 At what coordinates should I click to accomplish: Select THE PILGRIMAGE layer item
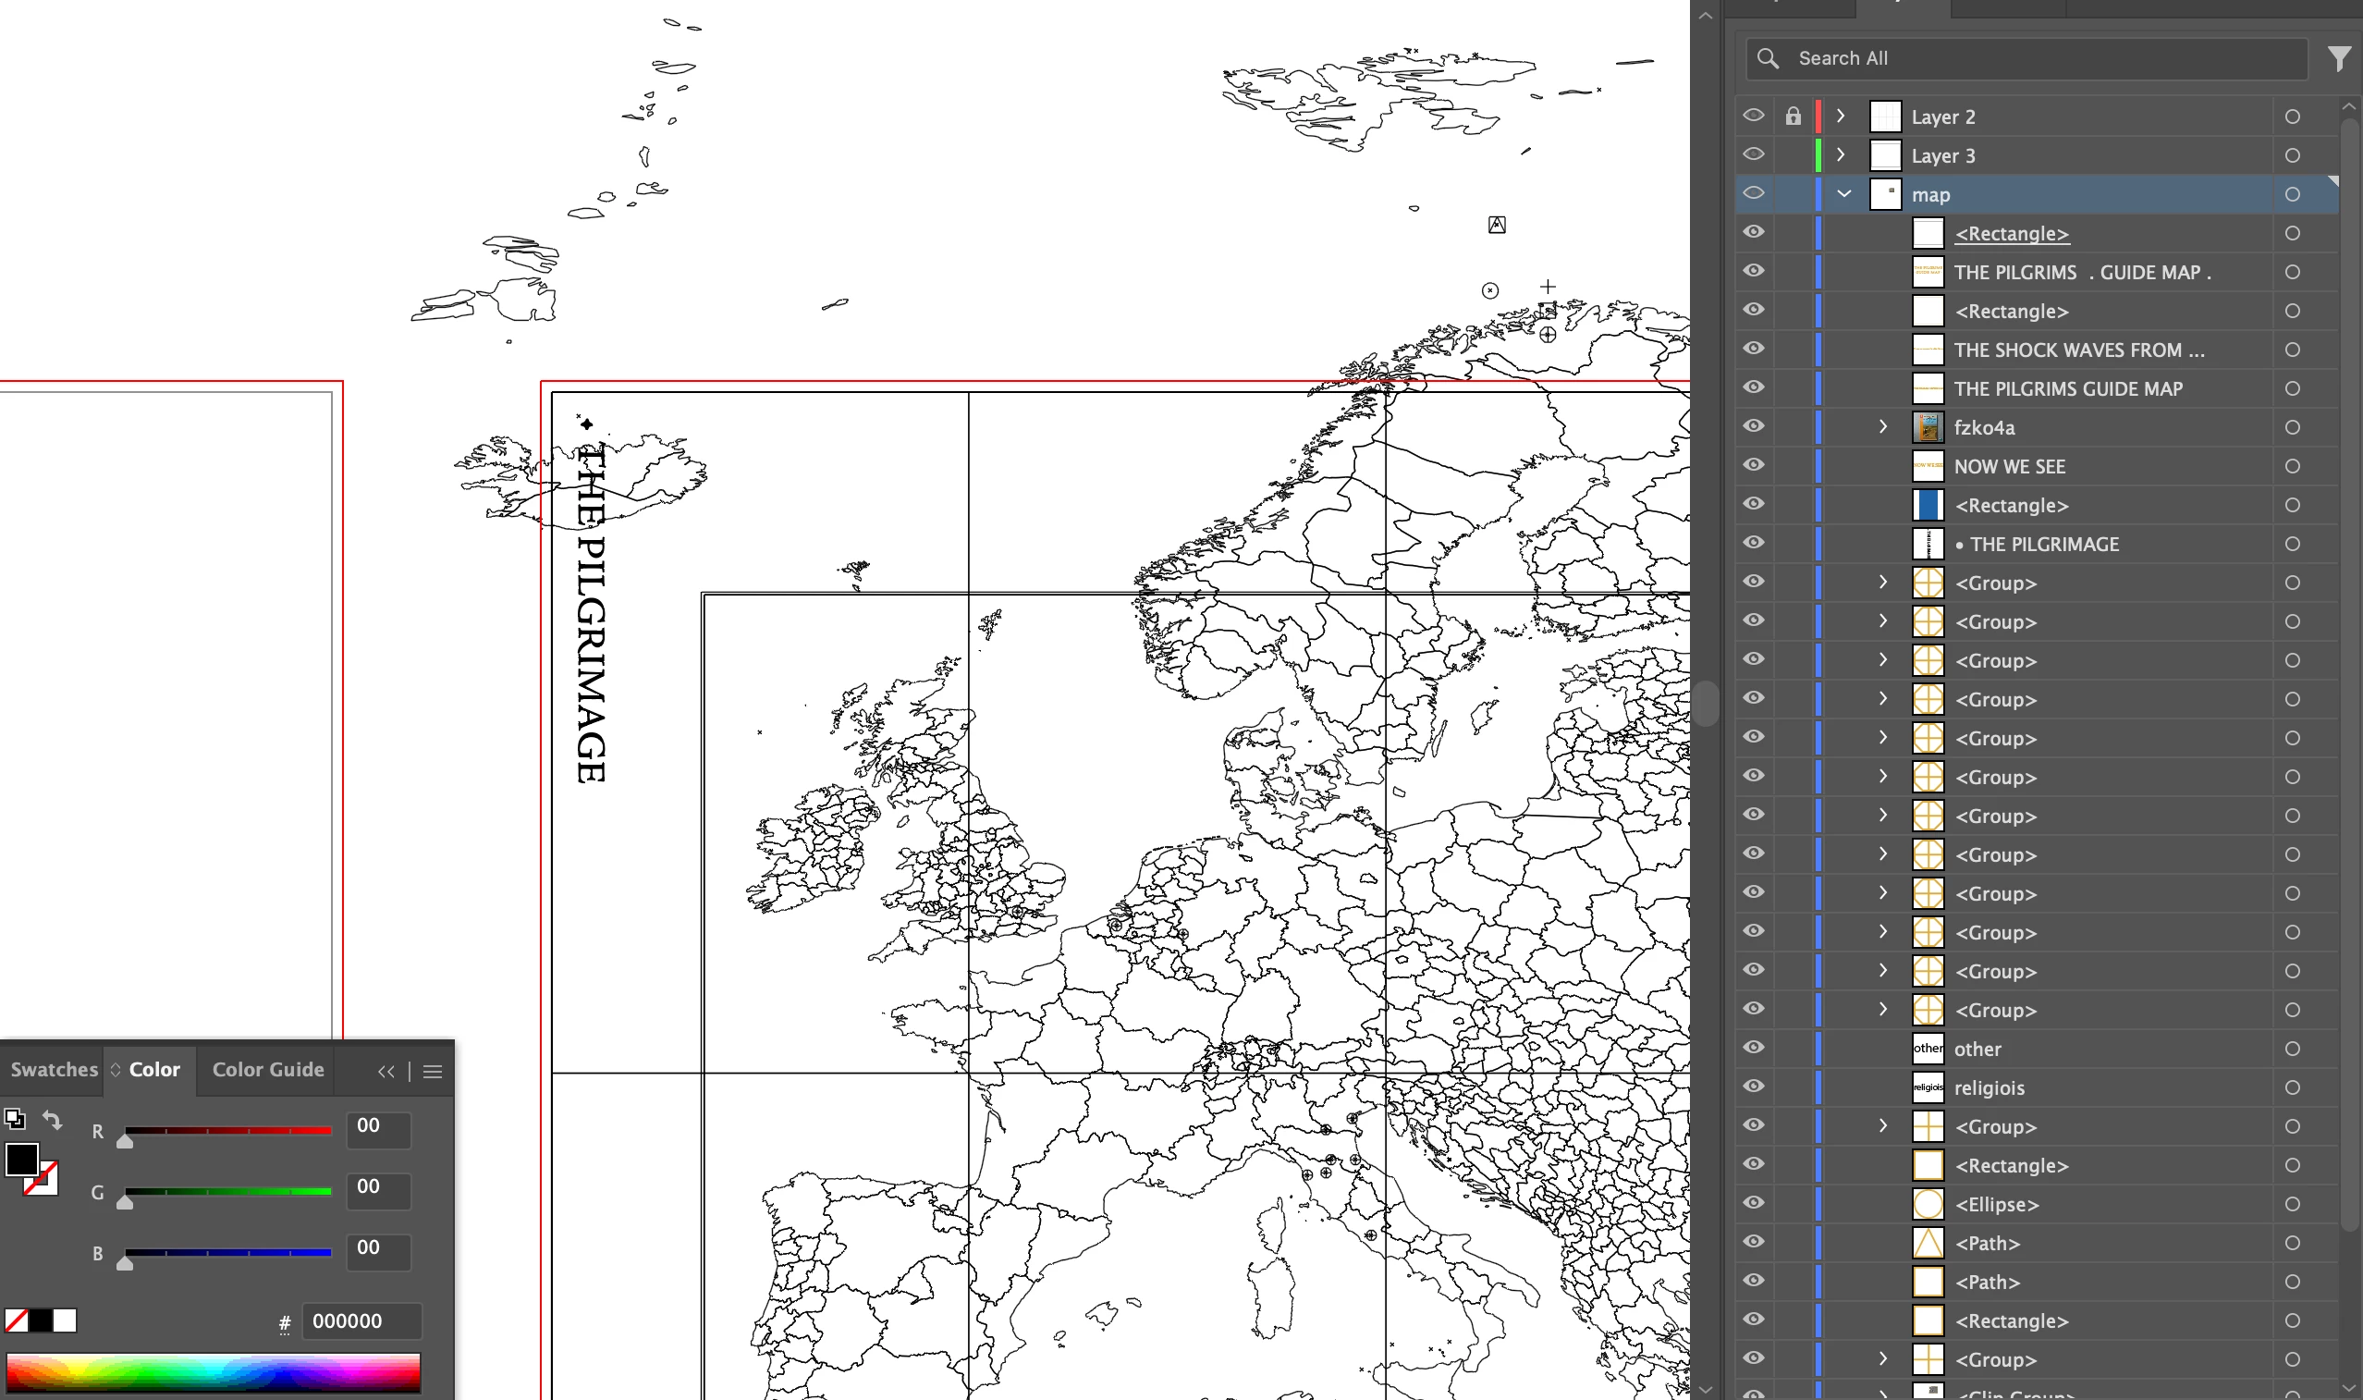(2044, 545)
